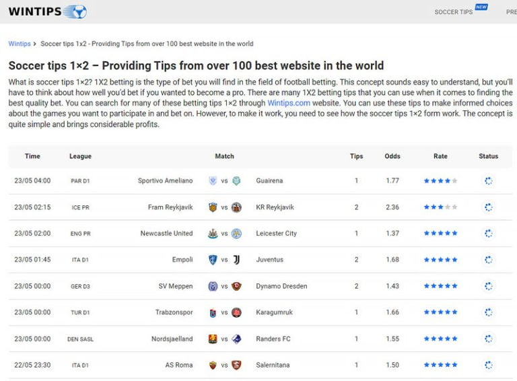The height and width of the screenshot is (381, 517).
Task: Click the Status column header
Action: 489,156
